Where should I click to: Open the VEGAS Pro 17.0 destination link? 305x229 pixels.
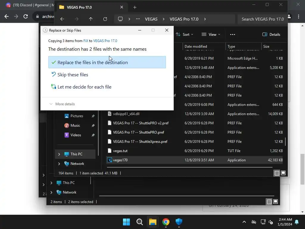pyautogui.click(x=105, y=41)
